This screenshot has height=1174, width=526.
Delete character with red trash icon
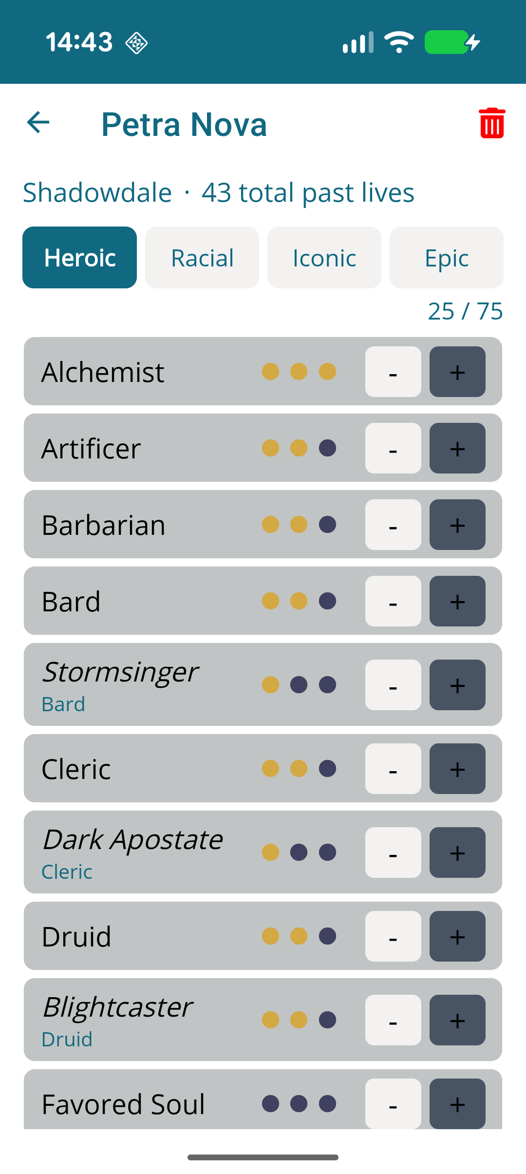click(491, 123)
